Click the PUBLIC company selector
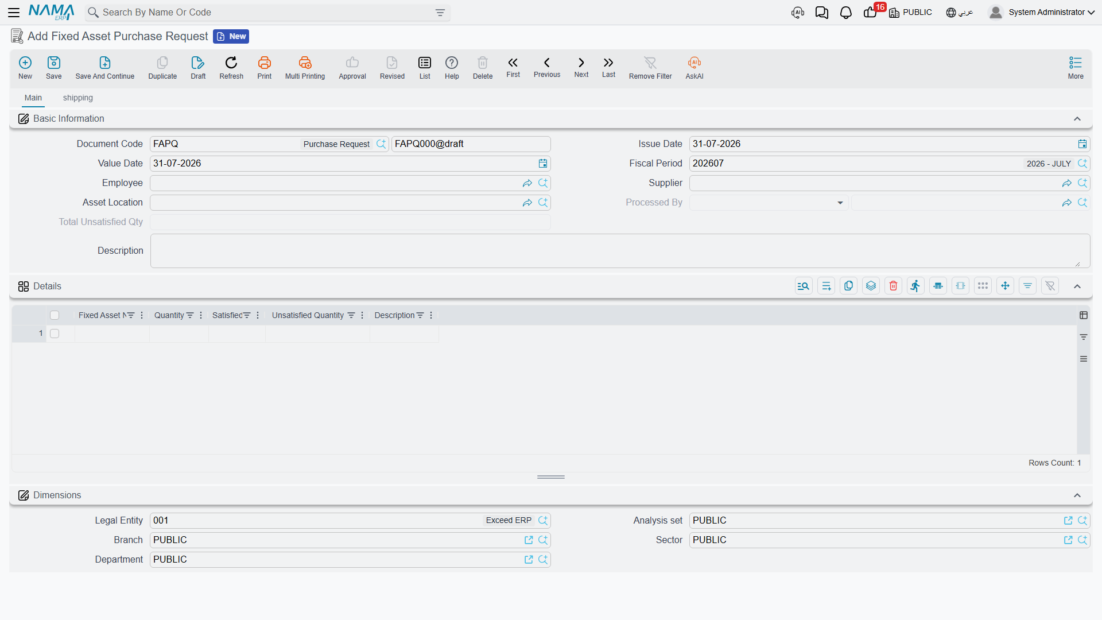Image resolution: width=1102 pixels, height=620 pixels. click(911, 12)
